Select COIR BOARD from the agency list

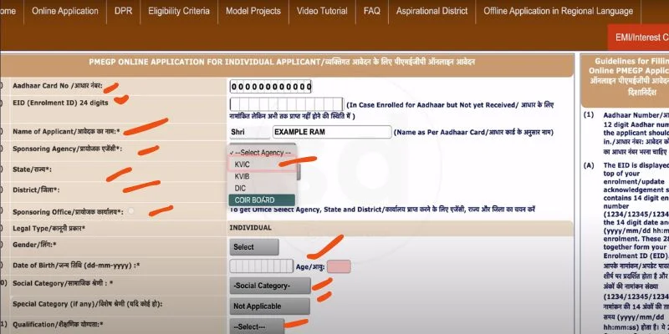click(x=262, y=200)
